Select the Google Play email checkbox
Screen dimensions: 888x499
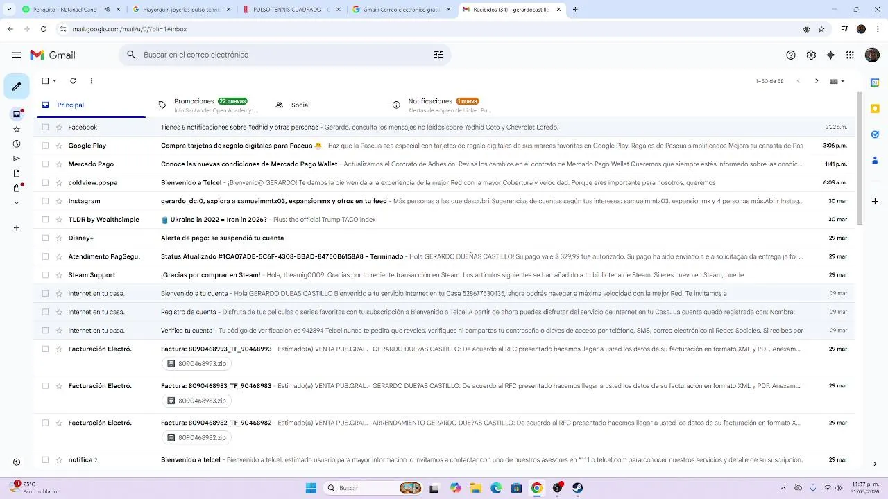click(45, 146)
